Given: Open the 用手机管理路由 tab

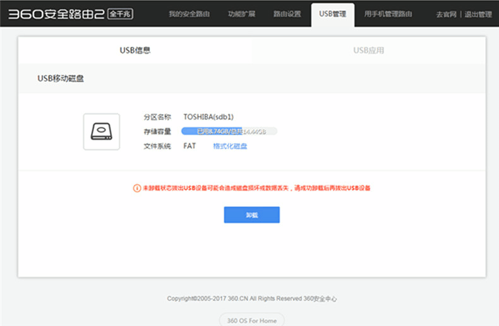Looking at the screenshot, I should click(x=388, y=14).
